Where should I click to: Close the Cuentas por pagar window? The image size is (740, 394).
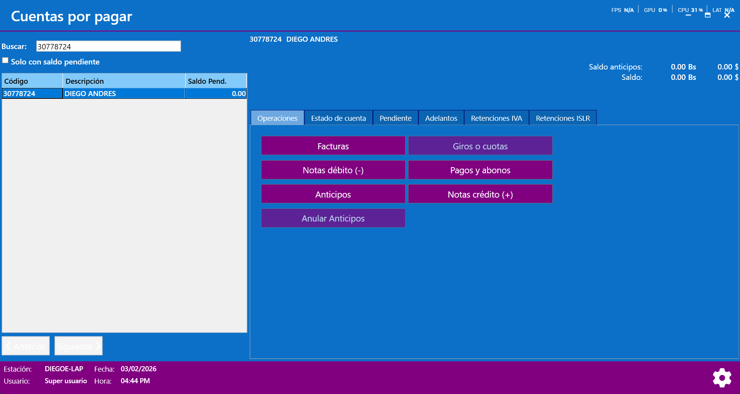[x=727, y=15]
